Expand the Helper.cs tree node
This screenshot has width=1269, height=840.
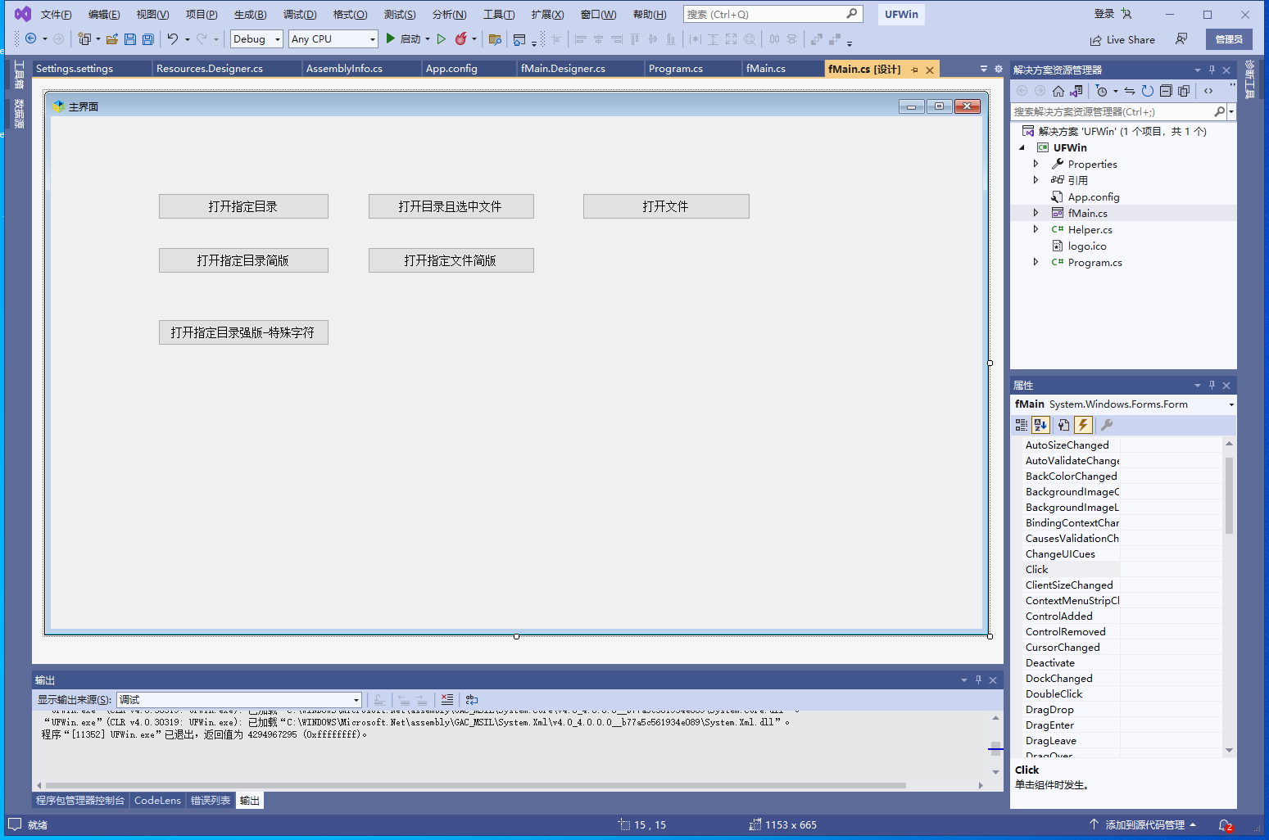coord(1036,230)
